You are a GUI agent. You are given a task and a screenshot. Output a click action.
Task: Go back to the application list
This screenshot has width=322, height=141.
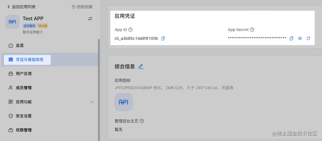tap(22, 7)
